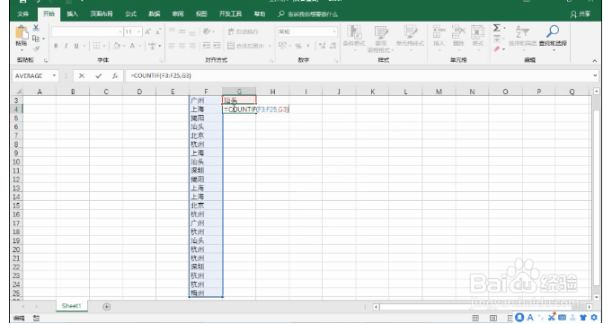Confirm the formula with the checkmark button
The image size is (612, 324).
click(98, 76)
